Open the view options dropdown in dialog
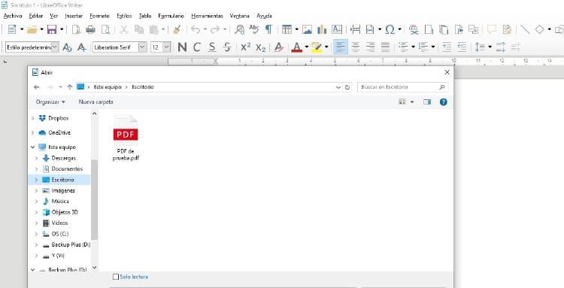Image resolution: width=564 pixels, height=288 pixels. 412,102
